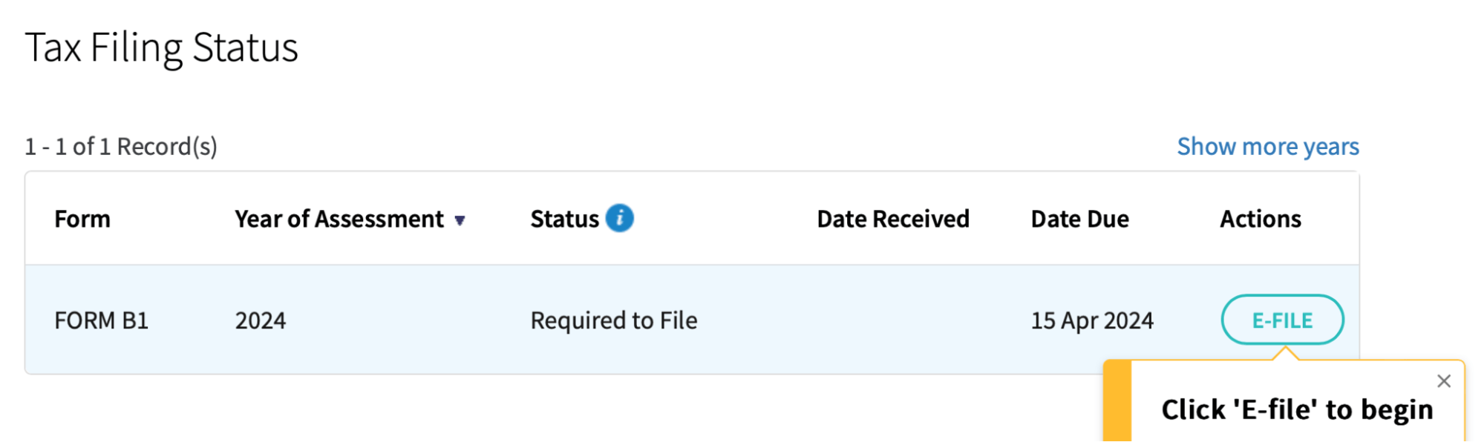This screenshot has width=1484, height=442.
Task: Select the E-FILE action button
Action: tap(1282, 320)
